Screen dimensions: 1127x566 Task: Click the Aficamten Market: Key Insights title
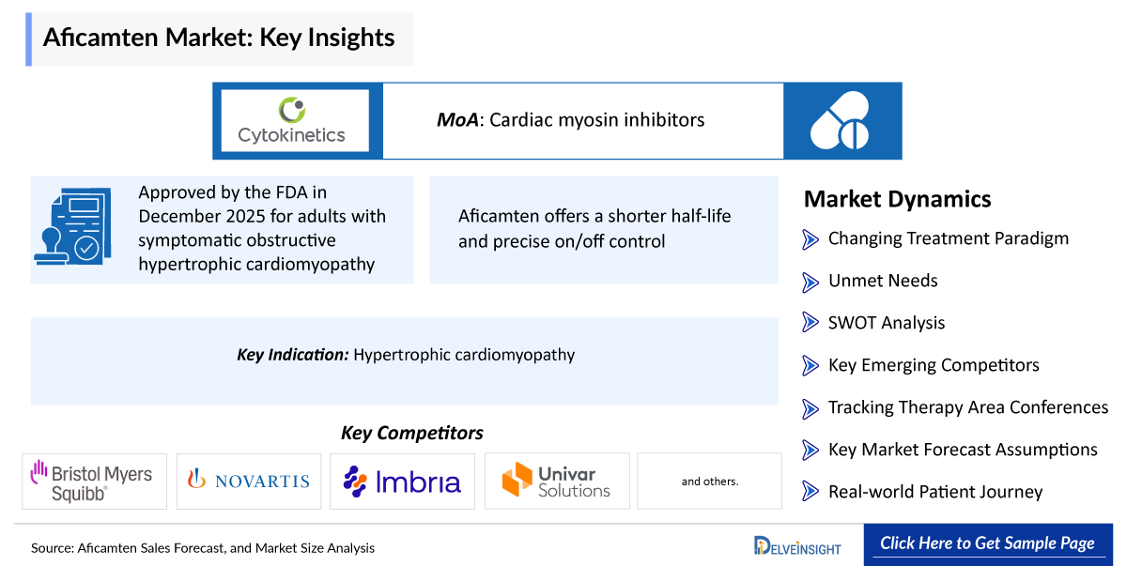coord(219,38)
